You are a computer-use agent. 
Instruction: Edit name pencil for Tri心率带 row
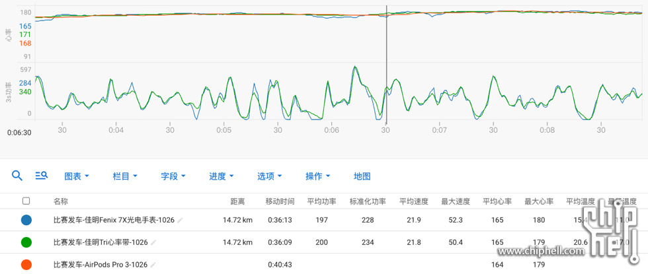pyautogui.click(x=153, y=243)
